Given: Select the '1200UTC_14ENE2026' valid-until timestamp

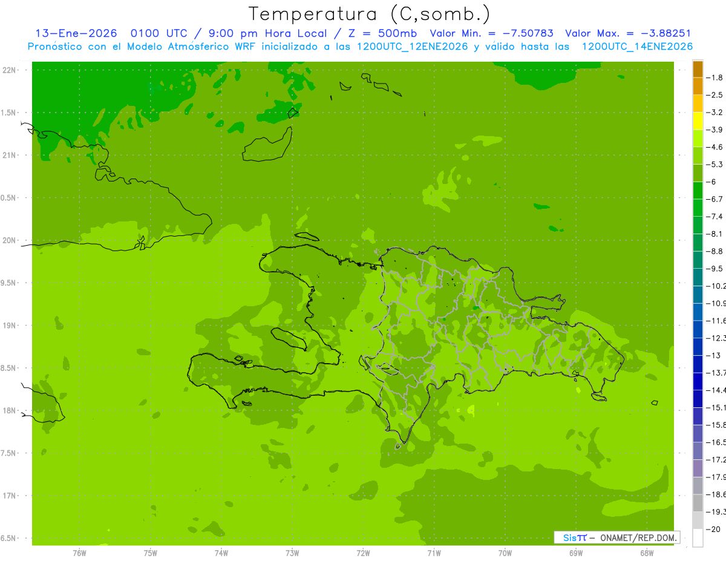Looking at the screenshot, I should click(x=637, y=47).
